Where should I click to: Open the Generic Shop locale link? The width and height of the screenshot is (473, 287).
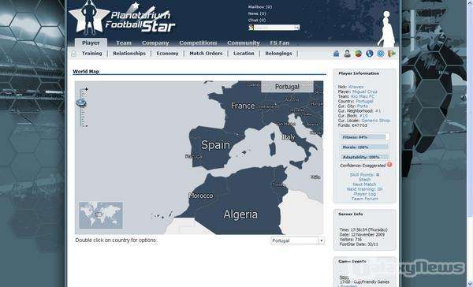376,121
